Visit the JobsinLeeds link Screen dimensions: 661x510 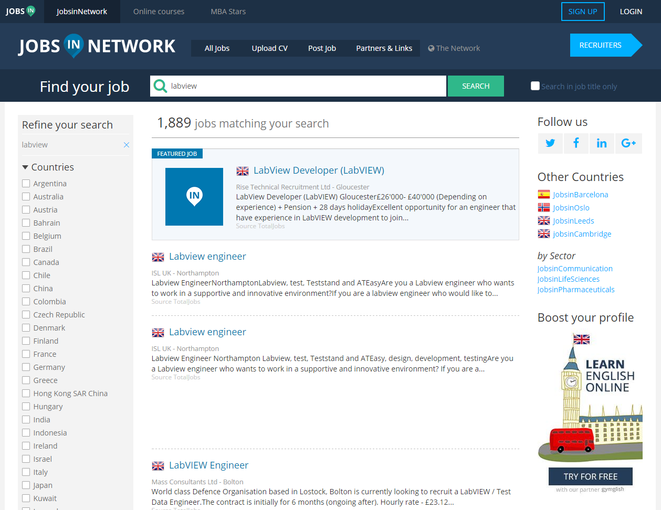click(x=573, y=221)
